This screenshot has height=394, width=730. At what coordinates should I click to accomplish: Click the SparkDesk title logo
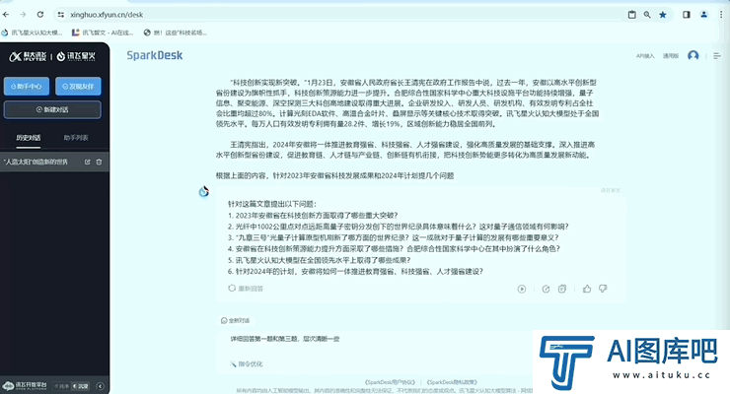pos(155,55)
